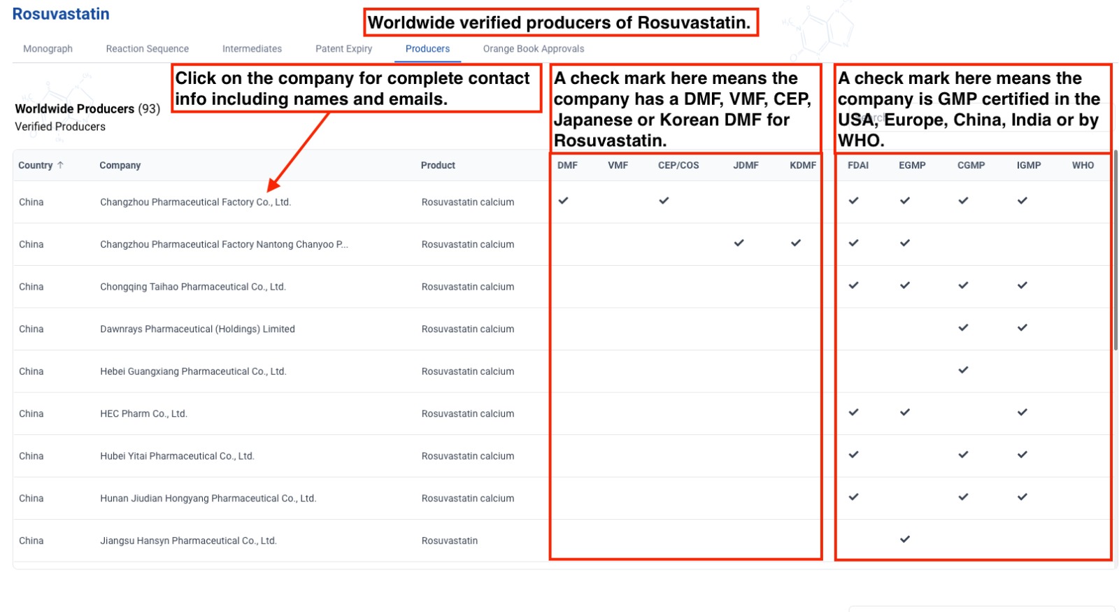Open Hubei Yitai Pharmaceutical Co., Ltd.
The height and width of the screenshot is (612, 1119).
pyautogui.click(x=177, y=456)
